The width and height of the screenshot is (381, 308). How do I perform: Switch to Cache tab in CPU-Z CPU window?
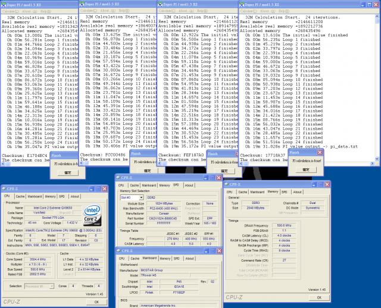20,196
